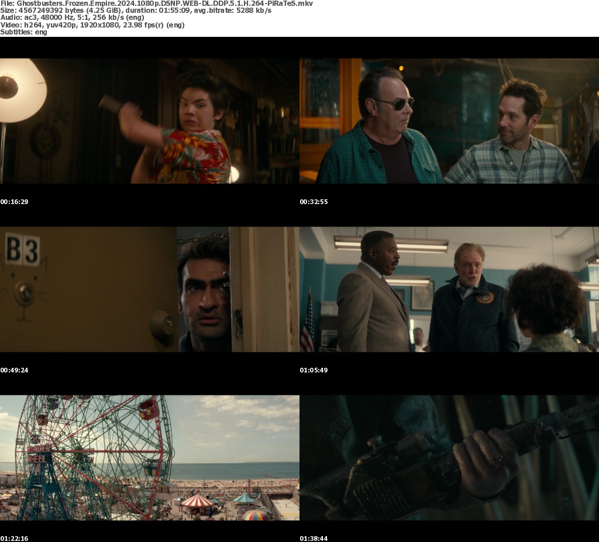Click the 00:49:24 timestamp label
Viewport: 599px width, 542px height.
pyautogui.click(x=15, y=370)
